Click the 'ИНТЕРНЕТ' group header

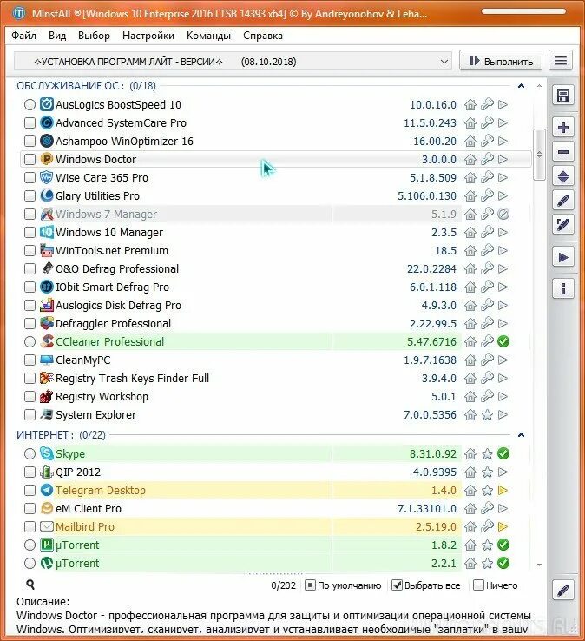[x=61, y=435]
